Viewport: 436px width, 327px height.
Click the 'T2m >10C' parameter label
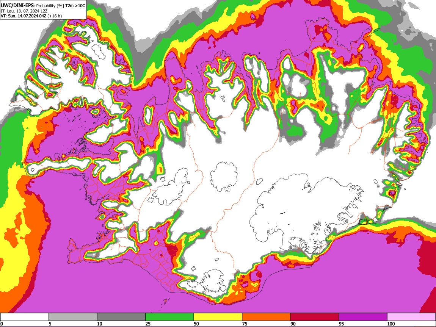[75, 6]
